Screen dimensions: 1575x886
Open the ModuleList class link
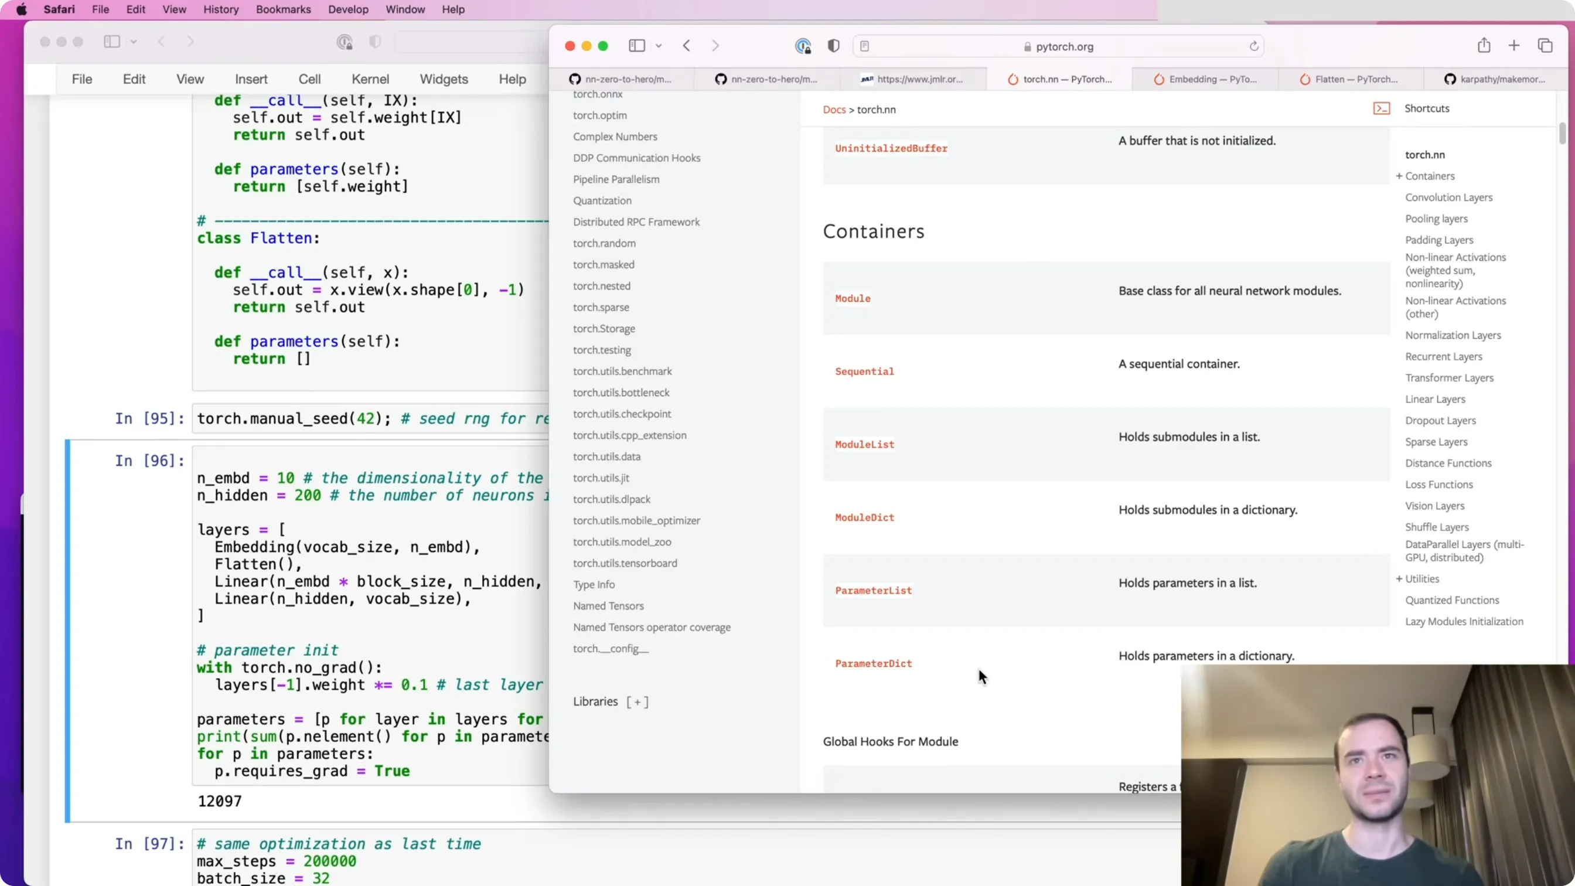pyautogui.click(x=864, y=445)
